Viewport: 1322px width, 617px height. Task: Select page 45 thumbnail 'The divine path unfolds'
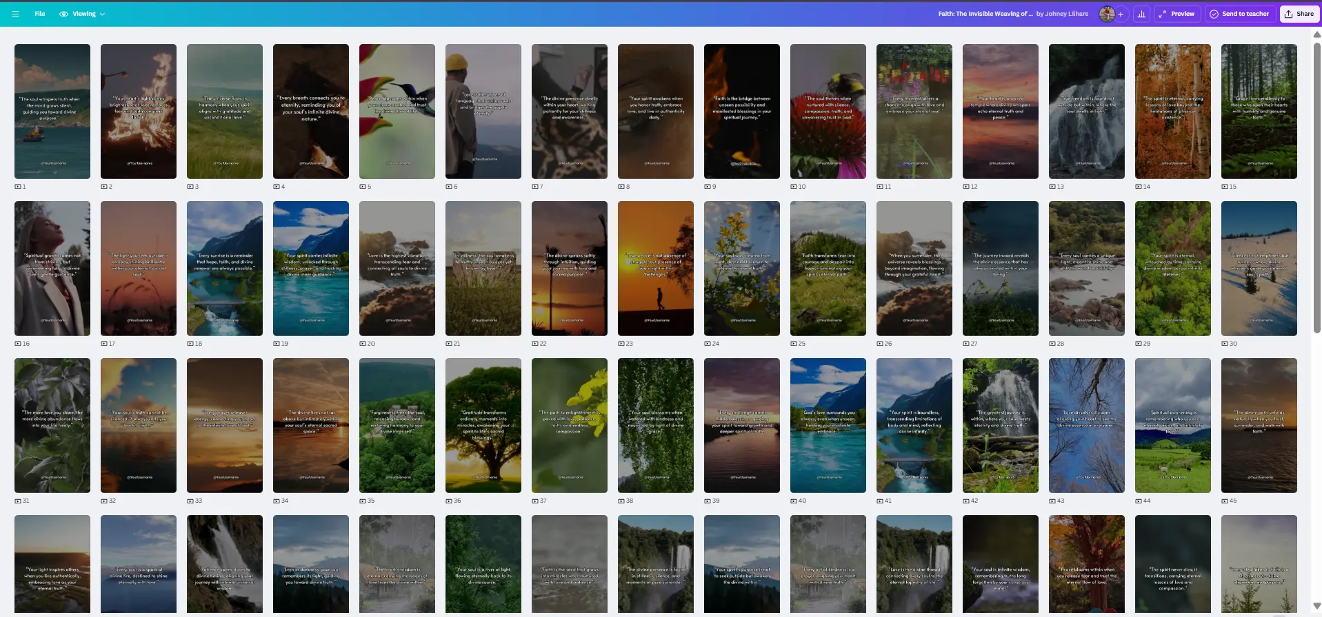[1259, 426]
